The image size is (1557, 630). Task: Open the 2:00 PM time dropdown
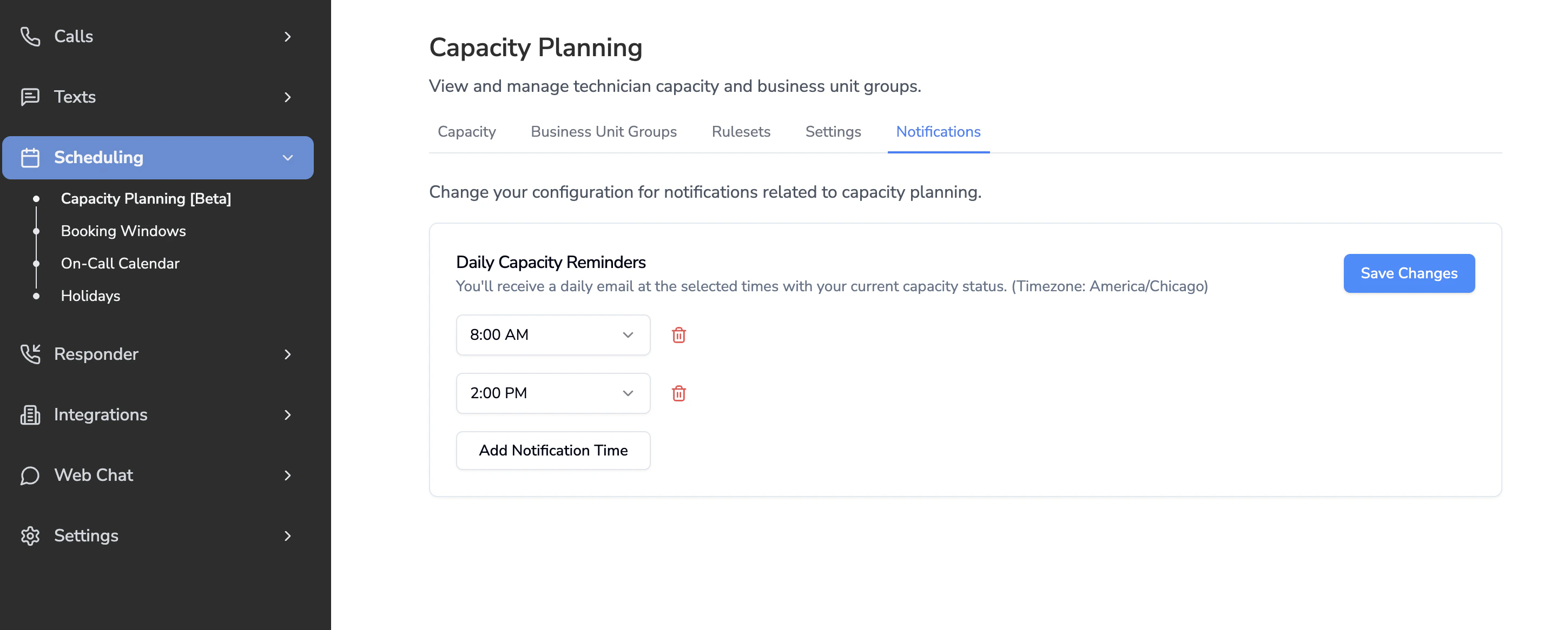coord(552,393)
